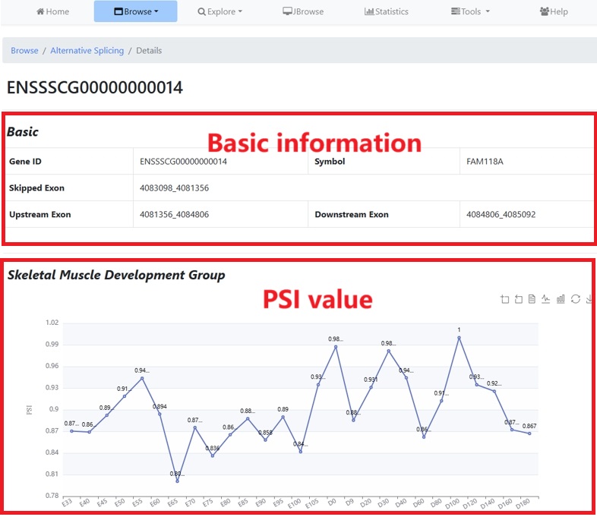597x520 pixels.
Task: Switch chart to bar type
Action: (561, 299)
